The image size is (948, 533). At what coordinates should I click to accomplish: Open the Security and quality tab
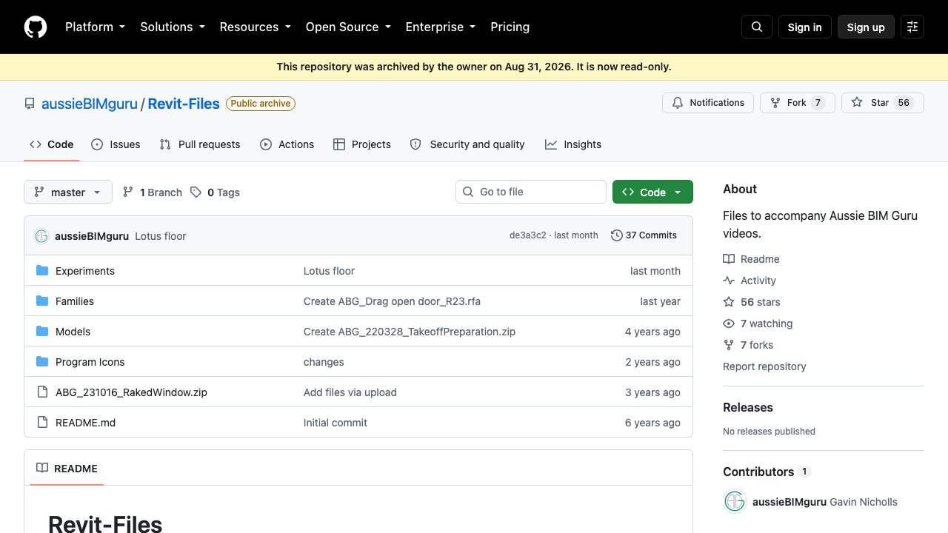(x=467, y=144)
